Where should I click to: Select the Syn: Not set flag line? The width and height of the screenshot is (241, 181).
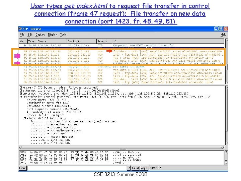coord(51,140)
